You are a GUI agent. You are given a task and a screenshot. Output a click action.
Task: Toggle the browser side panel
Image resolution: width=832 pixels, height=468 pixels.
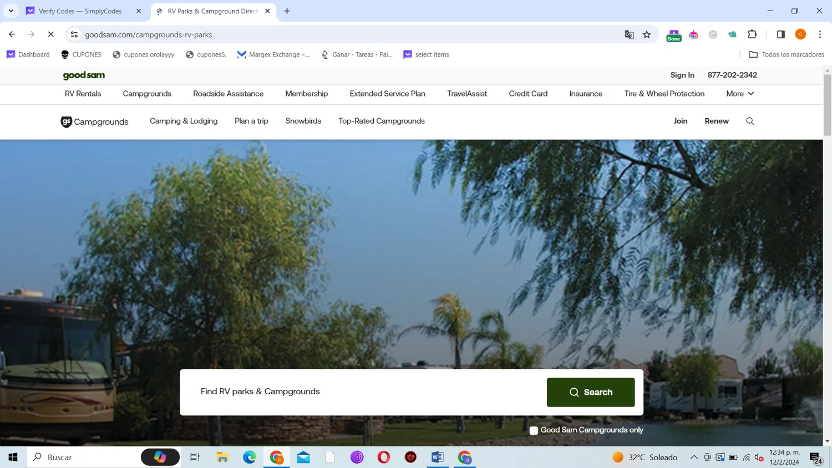[781, 34]
